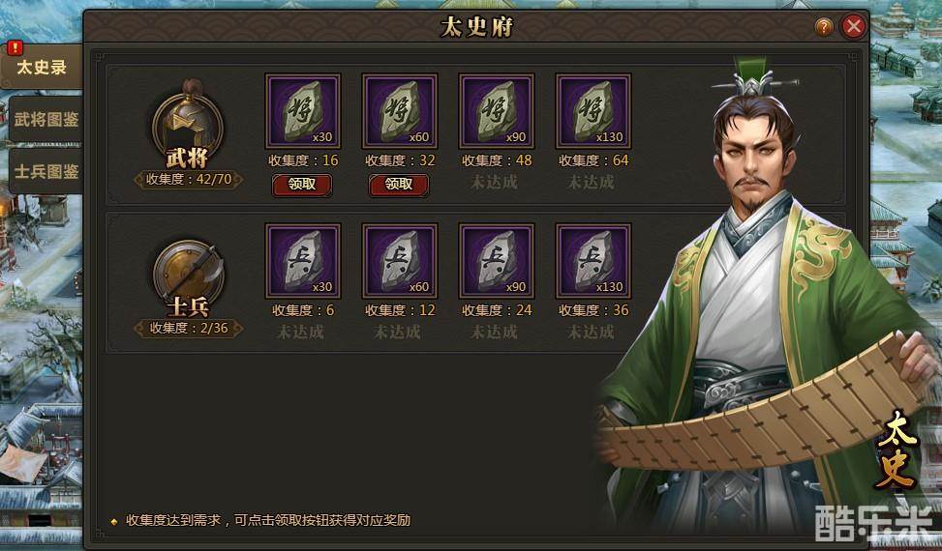Image resolution: width=942 pixels, height=551 pixels.
Task: Click the 武将 收集度 42/70 progress label
Action: click(x=189, y=179)
